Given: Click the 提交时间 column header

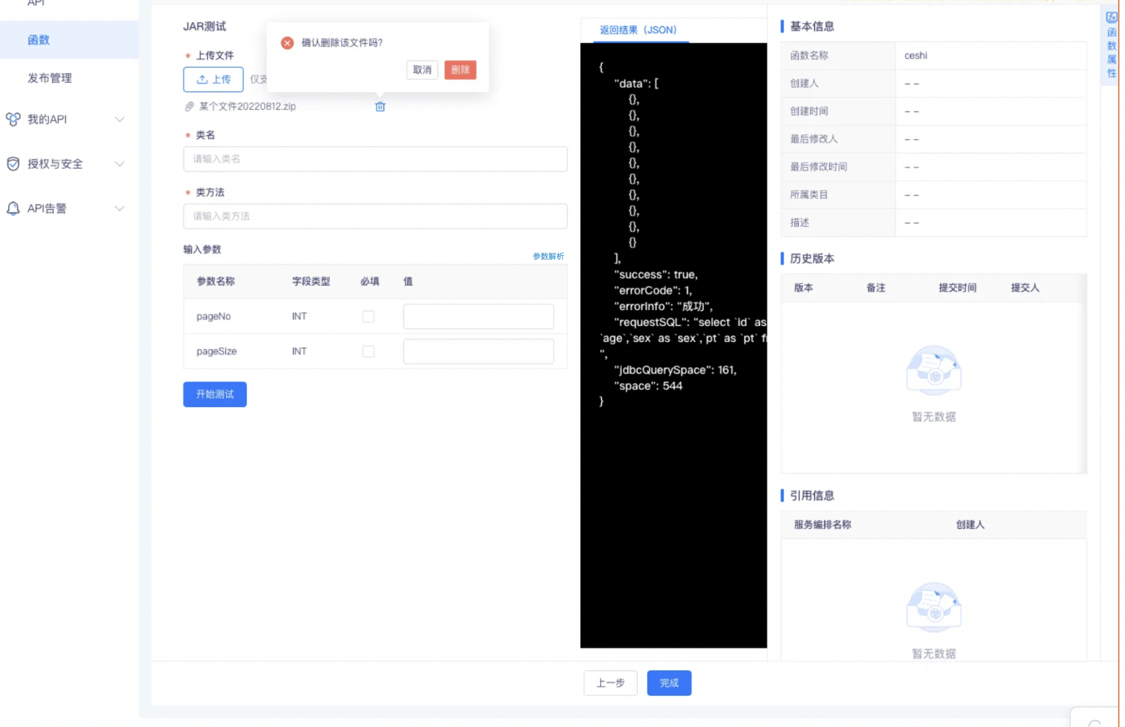Looking at the screenshot, I should pos(957,288).
